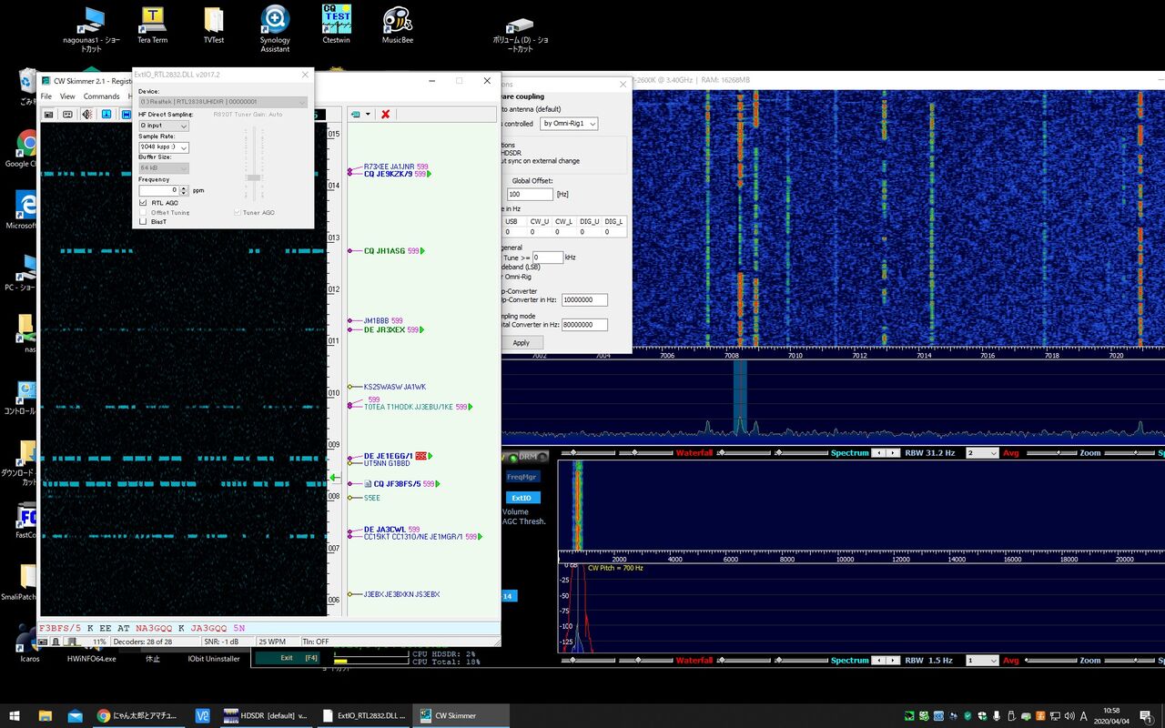The height and width of the screenshot is (728, 1165).
Task: Click FreqMgr button in HDSDR
Action: [x=522, y=476]
